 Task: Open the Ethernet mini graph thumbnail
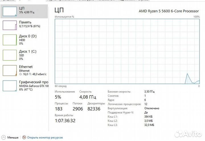tap(10, 70)
